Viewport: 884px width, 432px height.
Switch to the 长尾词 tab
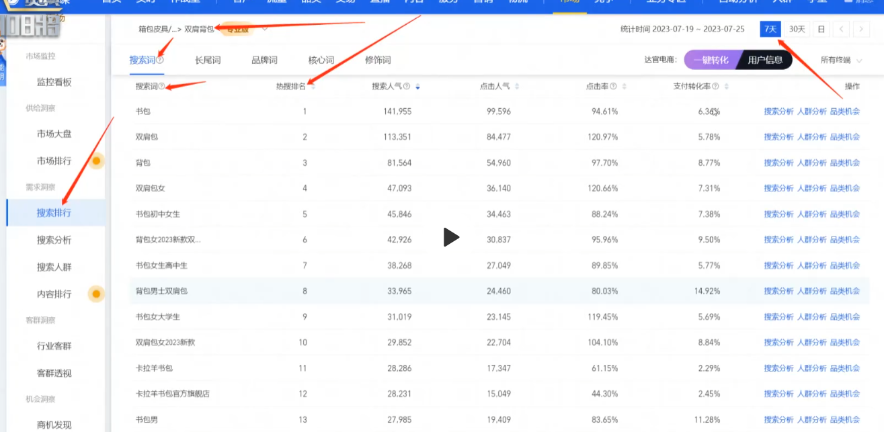(208, 60)
